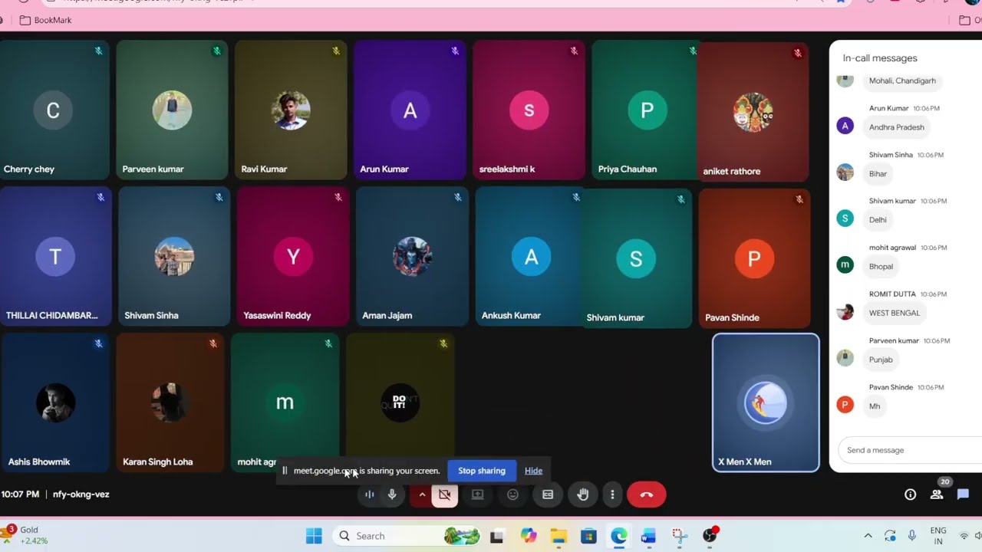Screen dimensions: 982x552
Task: Click WEST BENGAL chat message
Action: pyautogui.click(x=894, y=313)
